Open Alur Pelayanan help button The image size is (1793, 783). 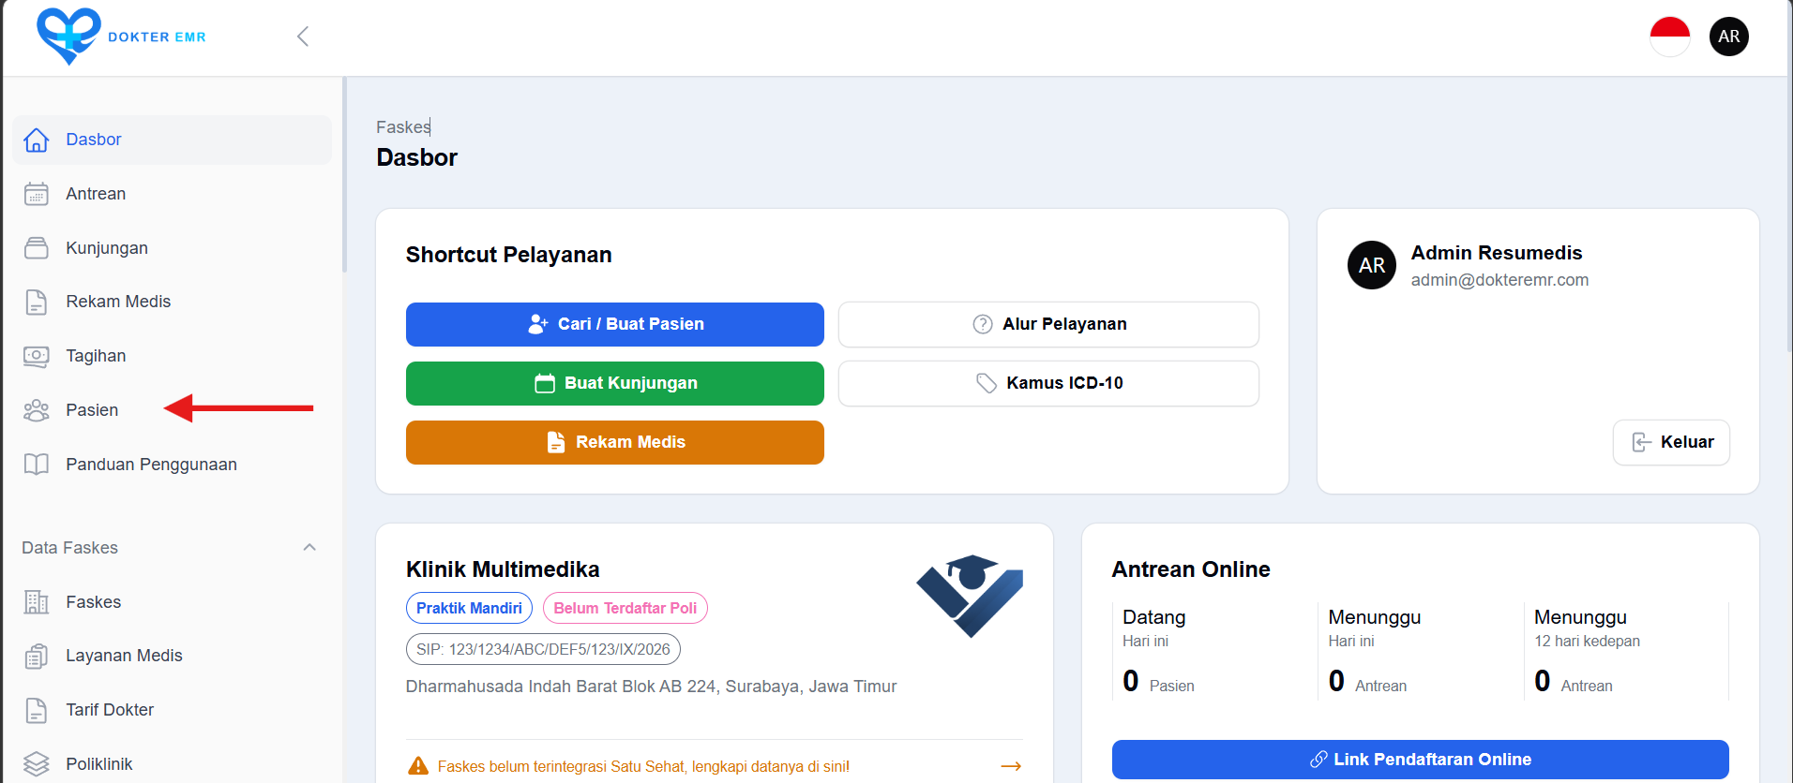pos(1048,324)
